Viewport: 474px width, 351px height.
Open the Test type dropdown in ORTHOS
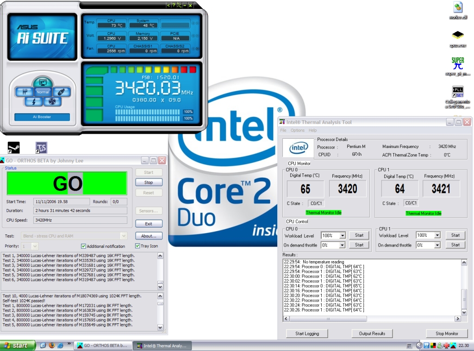pos(123,236)
